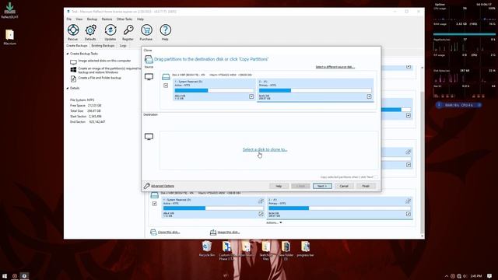Viewport: 498px width, 280px height.
Task: Enable Copy selected partitions when I click Next
Action: tap(376, 177)
